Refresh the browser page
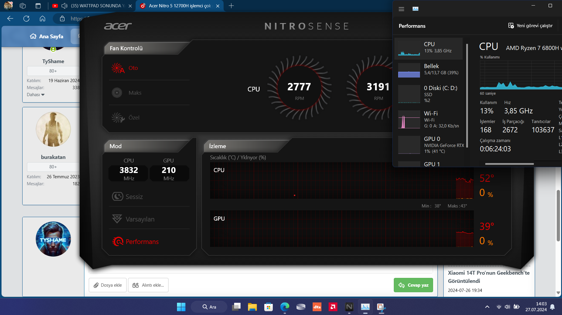The width and height of the screenshot is (562, 315). 26,19
